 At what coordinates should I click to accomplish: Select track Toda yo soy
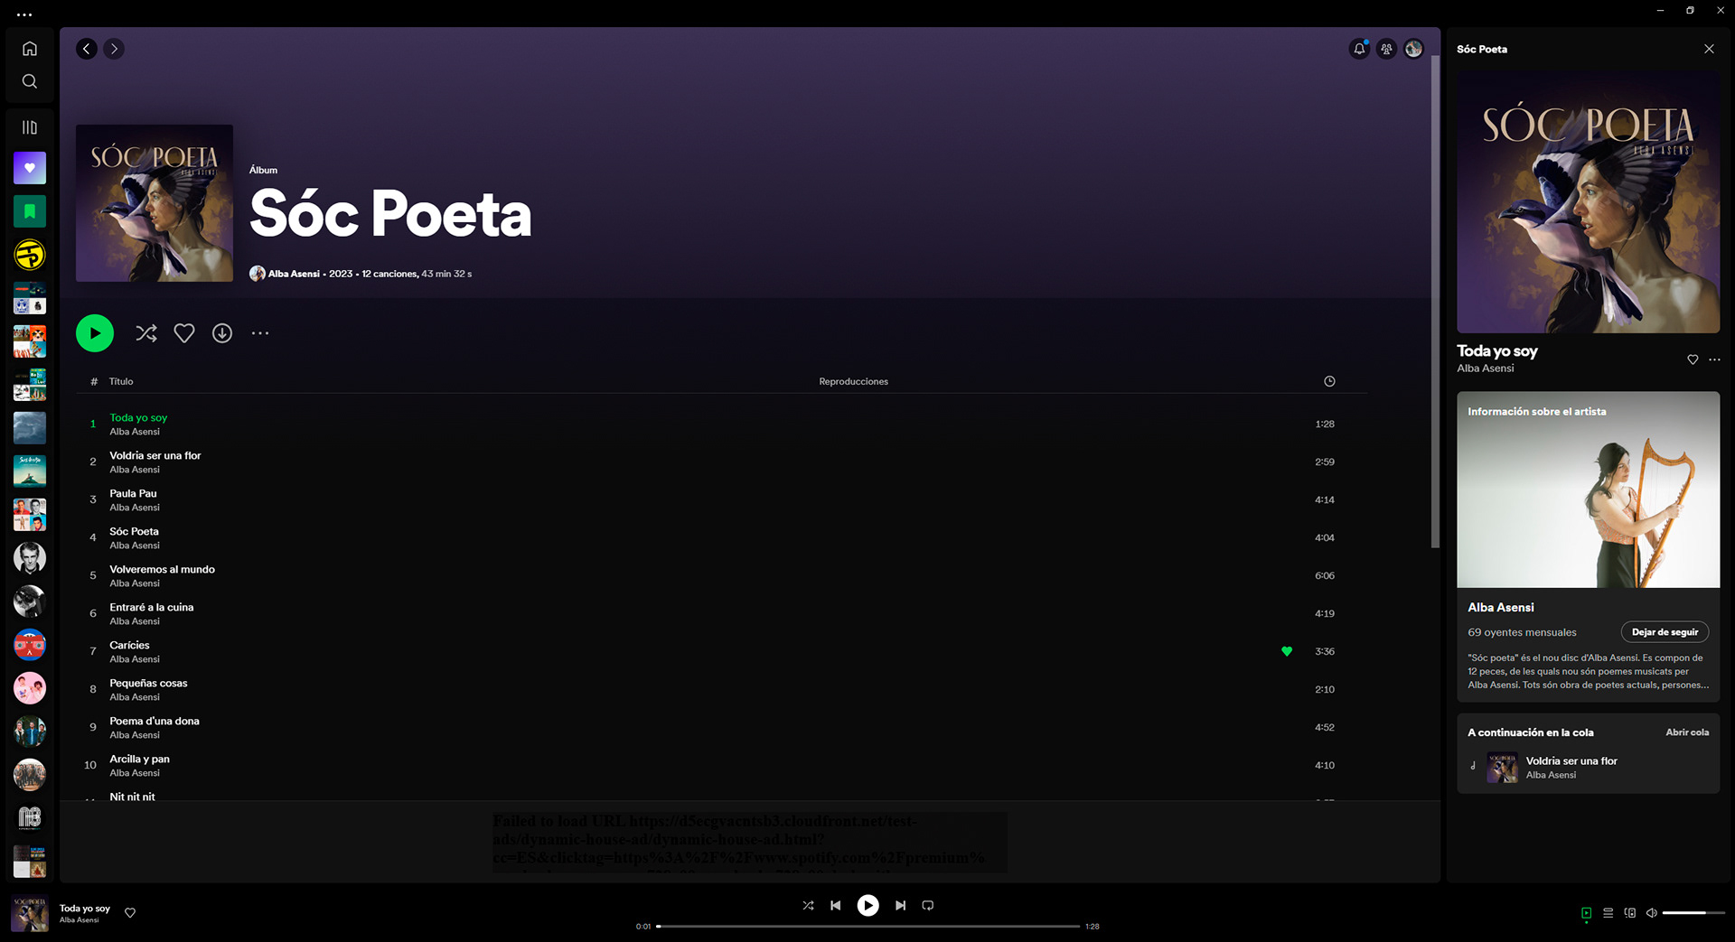point(721,424)
